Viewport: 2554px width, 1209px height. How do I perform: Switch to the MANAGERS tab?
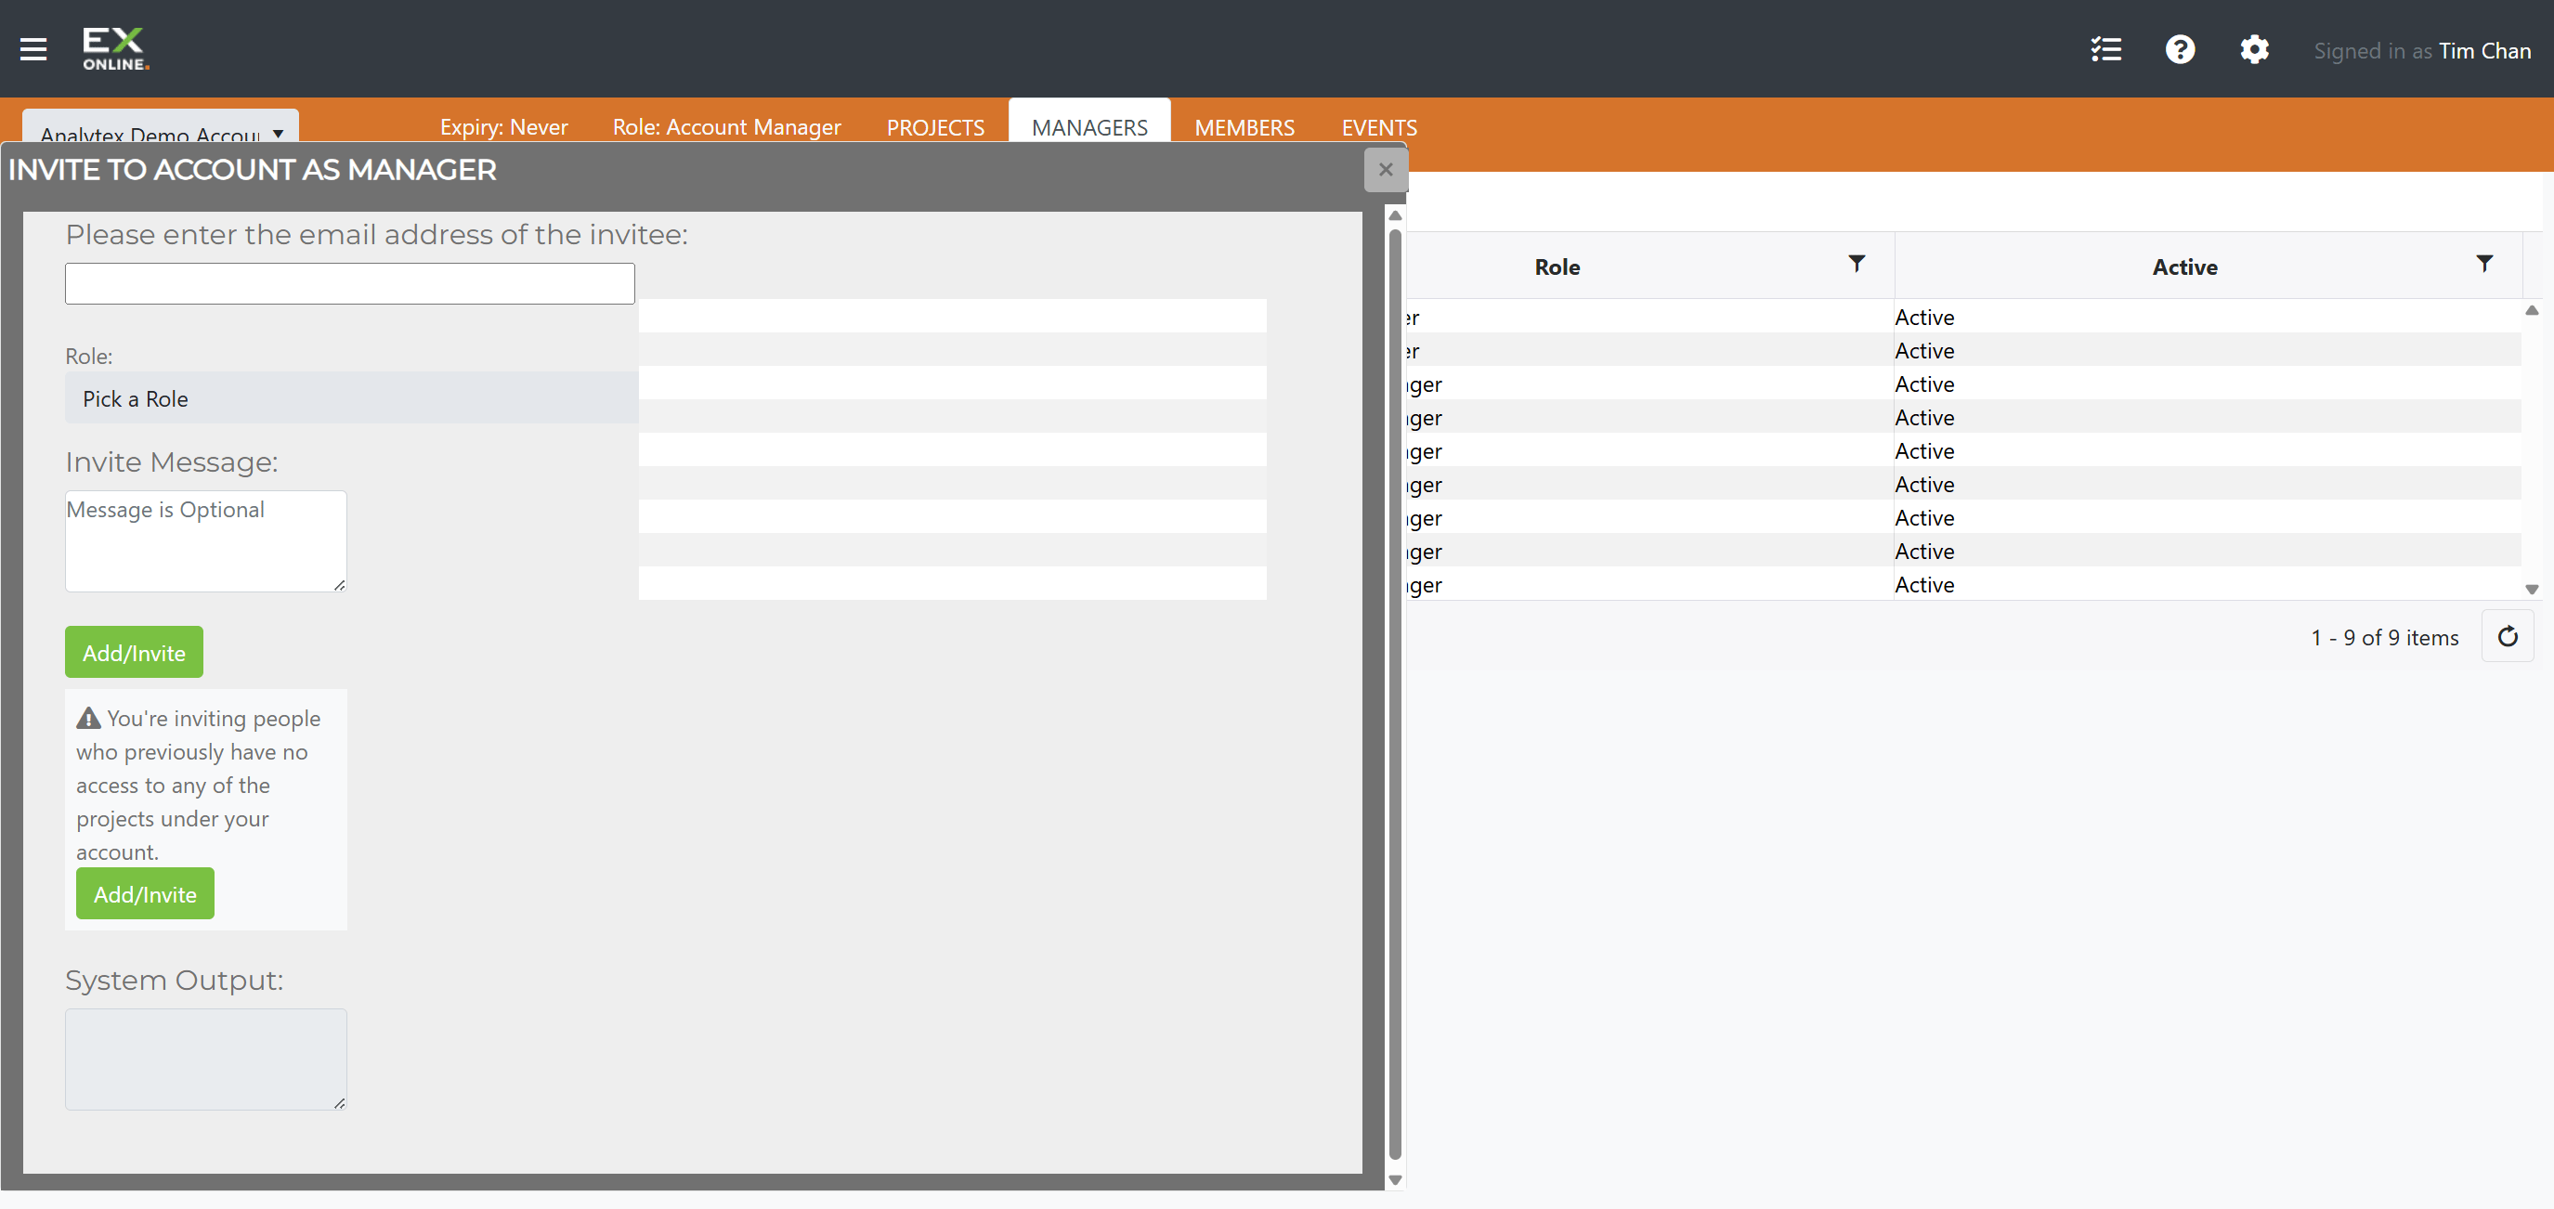click(x=1088, y=128)
